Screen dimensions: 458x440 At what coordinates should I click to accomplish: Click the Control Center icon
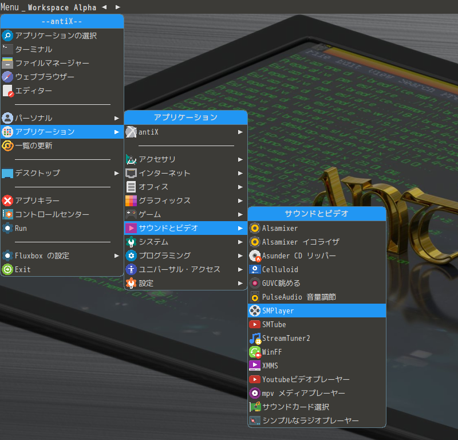coord(7,214)
